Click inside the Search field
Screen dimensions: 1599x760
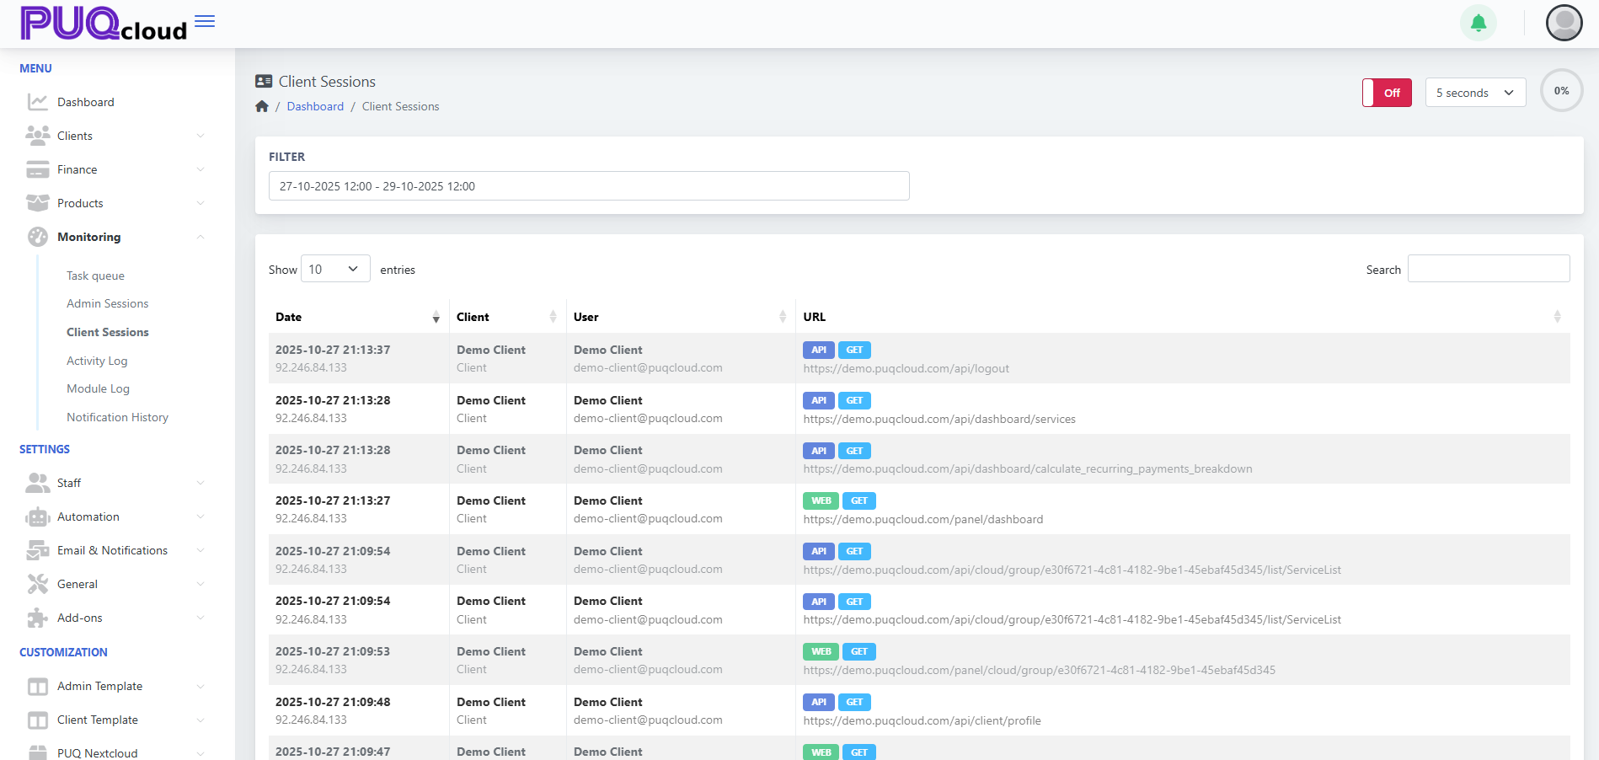(1488, 268)
